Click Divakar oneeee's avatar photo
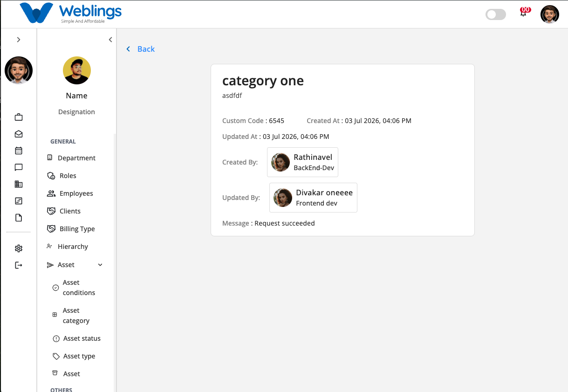 pyautogui.click(x=283, y=198)
